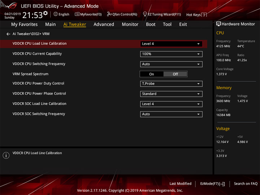Click the info icon in help panel
260x195 pixels.
(x=6, y=155)
